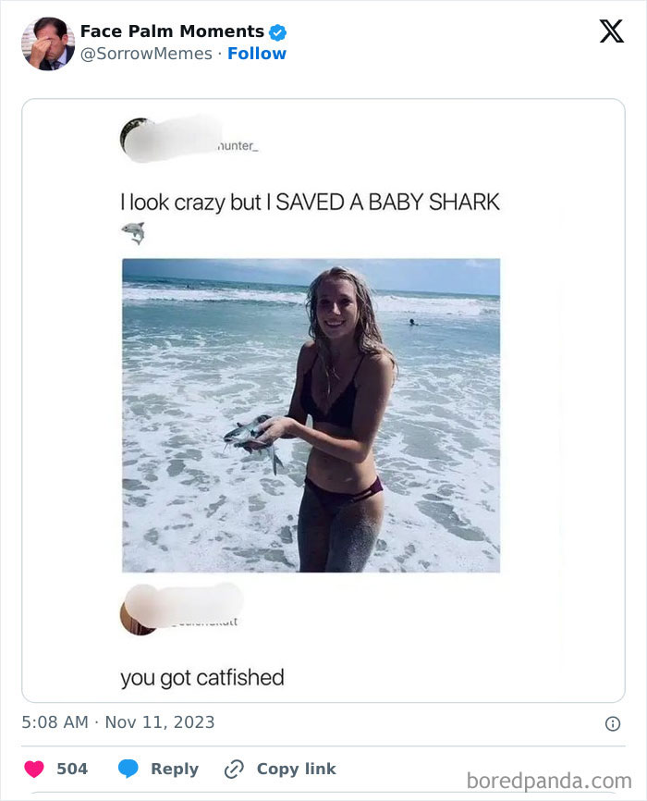
Task: Click the Reply label text
Action: [175, 770]
